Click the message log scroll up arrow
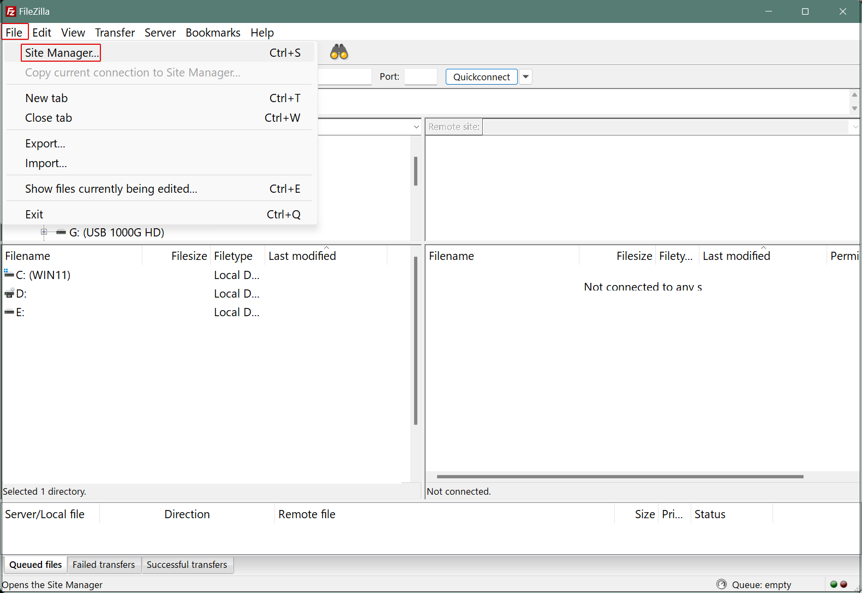The image size is (862, 593). pyautogui.click(x=854, y=95)
